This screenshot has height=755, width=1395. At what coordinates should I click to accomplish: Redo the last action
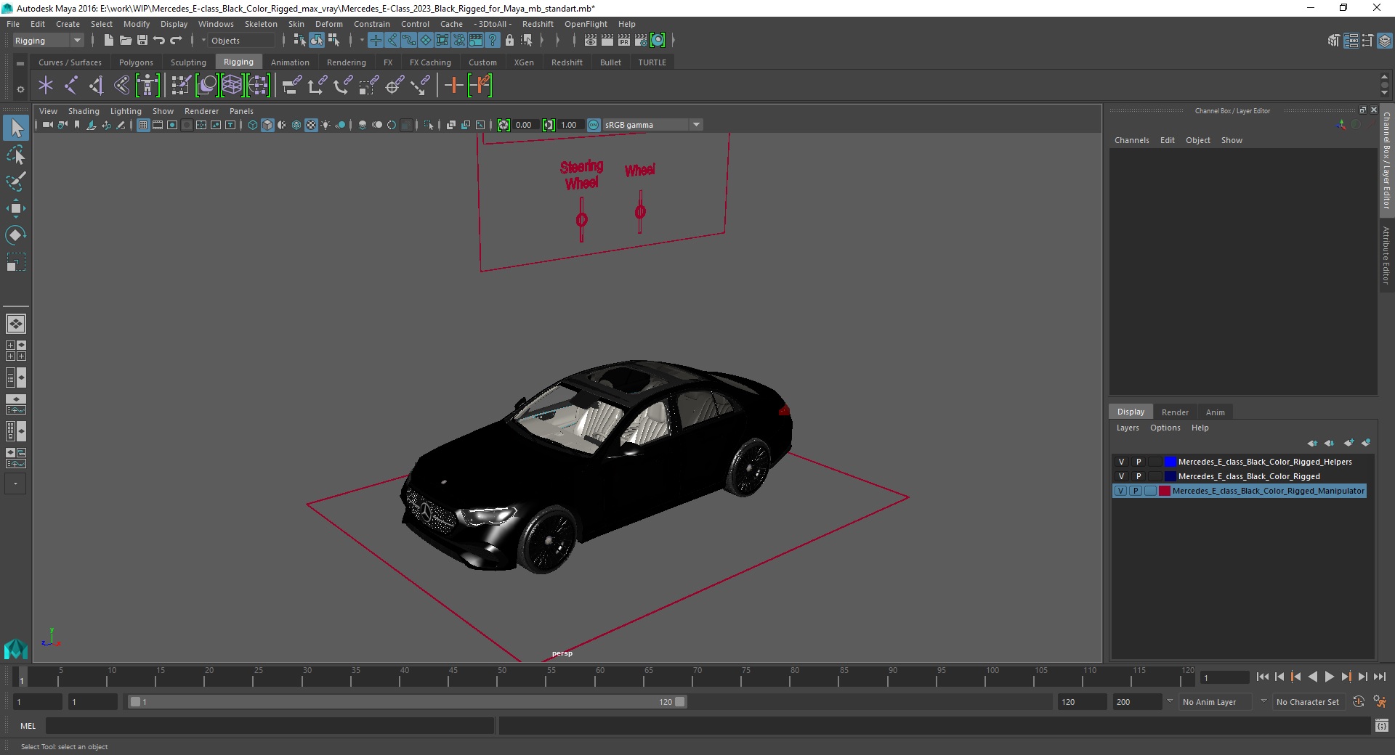coord(176,41)
